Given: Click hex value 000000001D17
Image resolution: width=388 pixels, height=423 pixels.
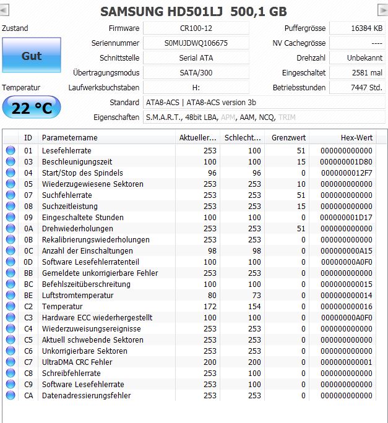Looking at the screenshot, I should [x=347, y=218].
